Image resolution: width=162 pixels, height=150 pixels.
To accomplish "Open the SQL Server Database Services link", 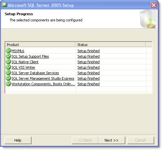I will [35, 73].
